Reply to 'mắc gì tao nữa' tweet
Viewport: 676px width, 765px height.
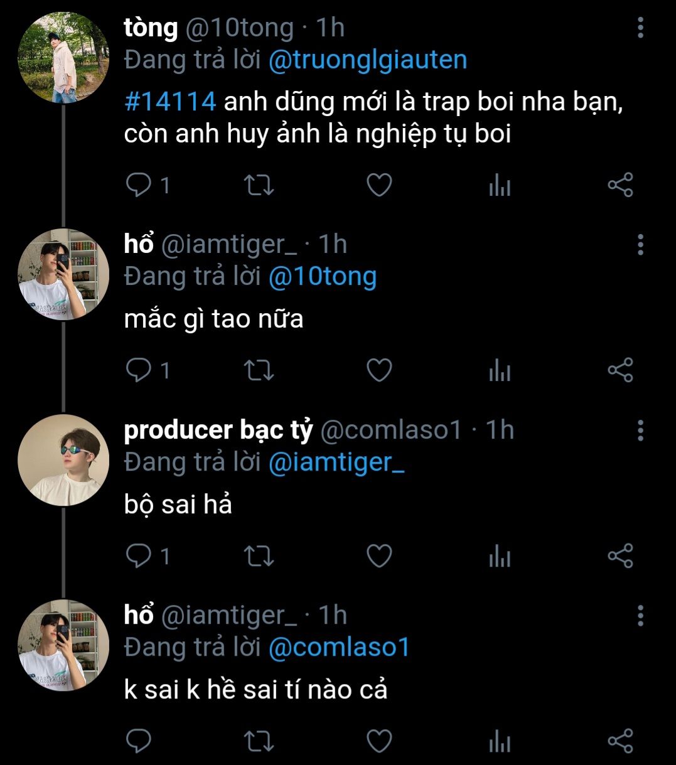pyautogui.click(x=139, y=370)
